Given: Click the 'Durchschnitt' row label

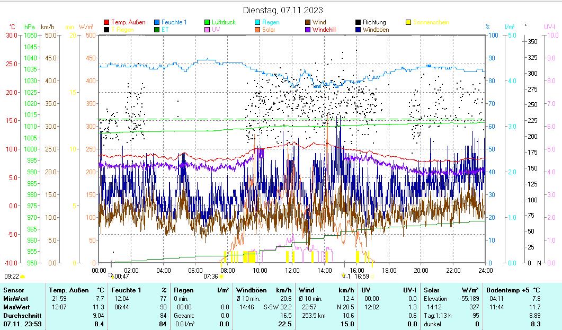Looking at the screenshot, I should (x=22, y=316).
